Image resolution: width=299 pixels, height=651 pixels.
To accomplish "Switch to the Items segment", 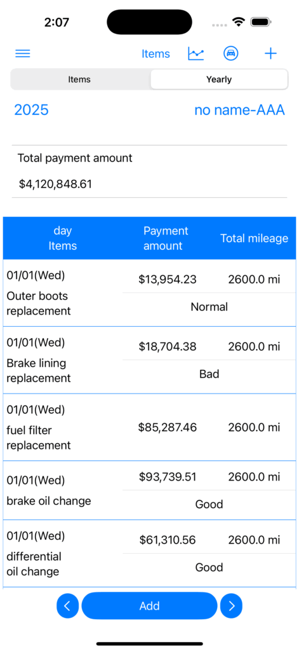I will pyautogui.click(x=79, y=79).
